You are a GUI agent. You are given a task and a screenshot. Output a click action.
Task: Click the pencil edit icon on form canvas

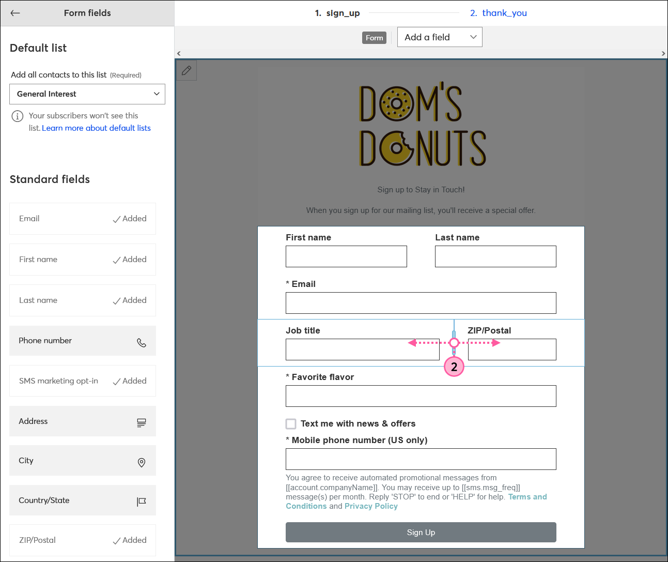[187, 70]
